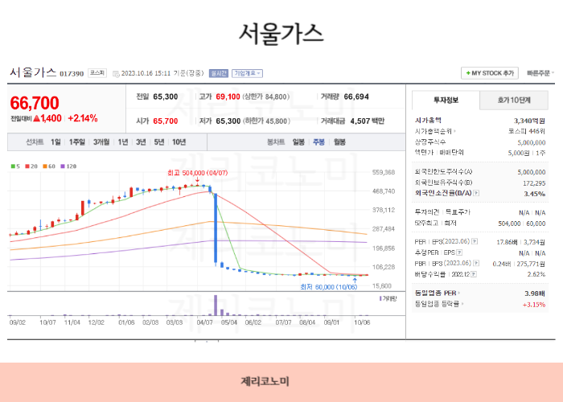Select the 주봉 candle chart
The width and height of the screenshot is (563, 402).
tap(318, 142)
